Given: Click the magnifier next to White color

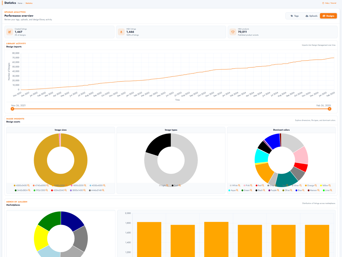Looking at the screenshot, I should 239,186.
